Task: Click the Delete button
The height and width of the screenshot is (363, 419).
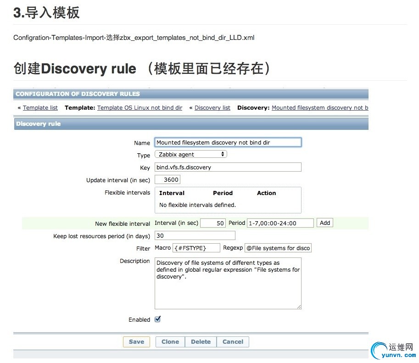Action: pyautogui.click(x=201, y=341)
